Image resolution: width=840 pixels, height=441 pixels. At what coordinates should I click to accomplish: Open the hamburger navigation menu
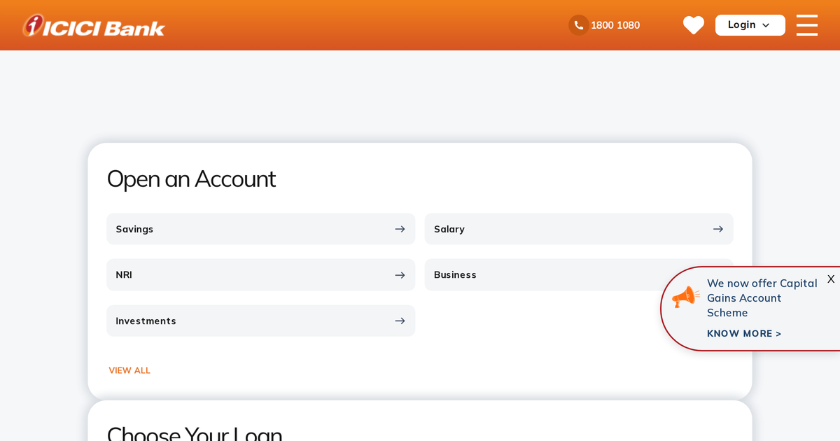(x=806, y=24)
